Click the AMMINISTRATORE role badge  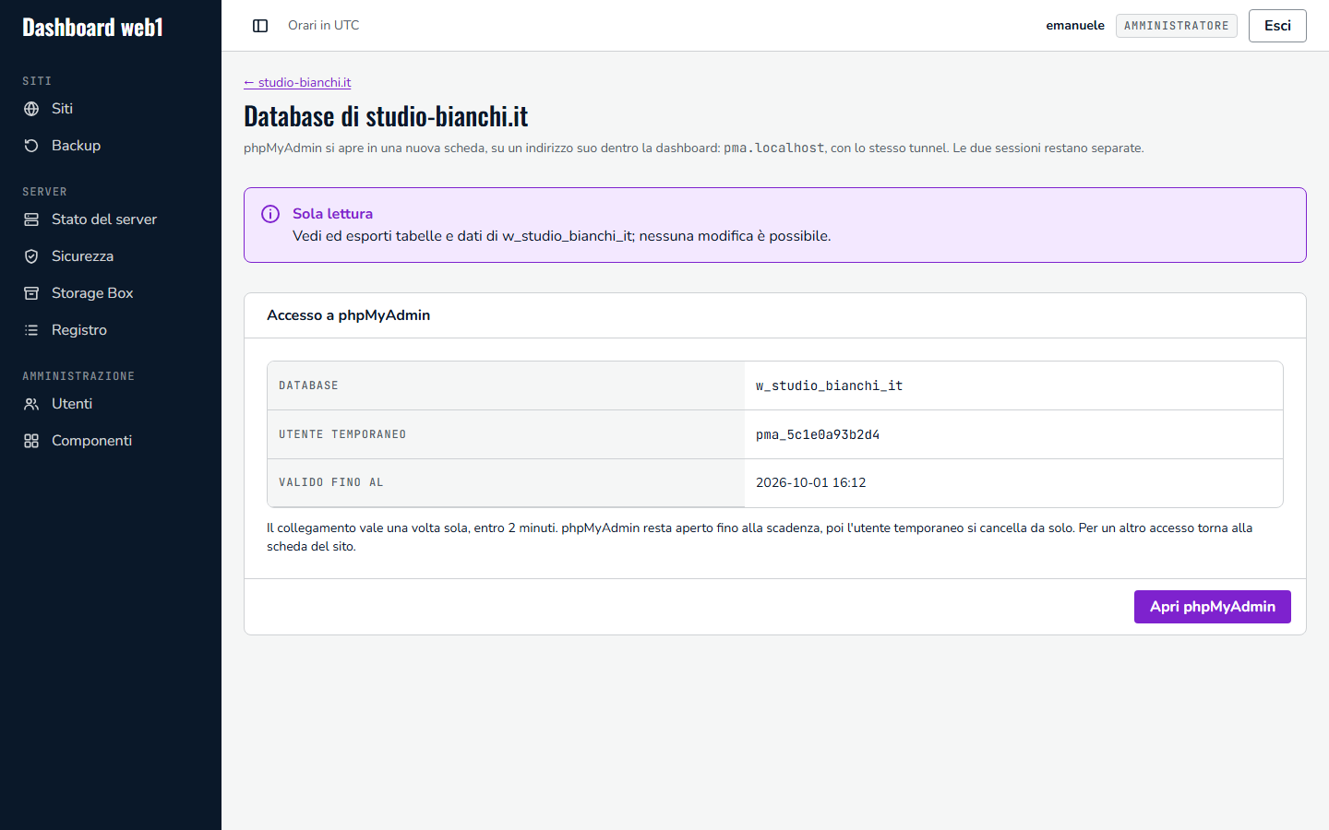pyautogui.click(x=1177, y=26)
